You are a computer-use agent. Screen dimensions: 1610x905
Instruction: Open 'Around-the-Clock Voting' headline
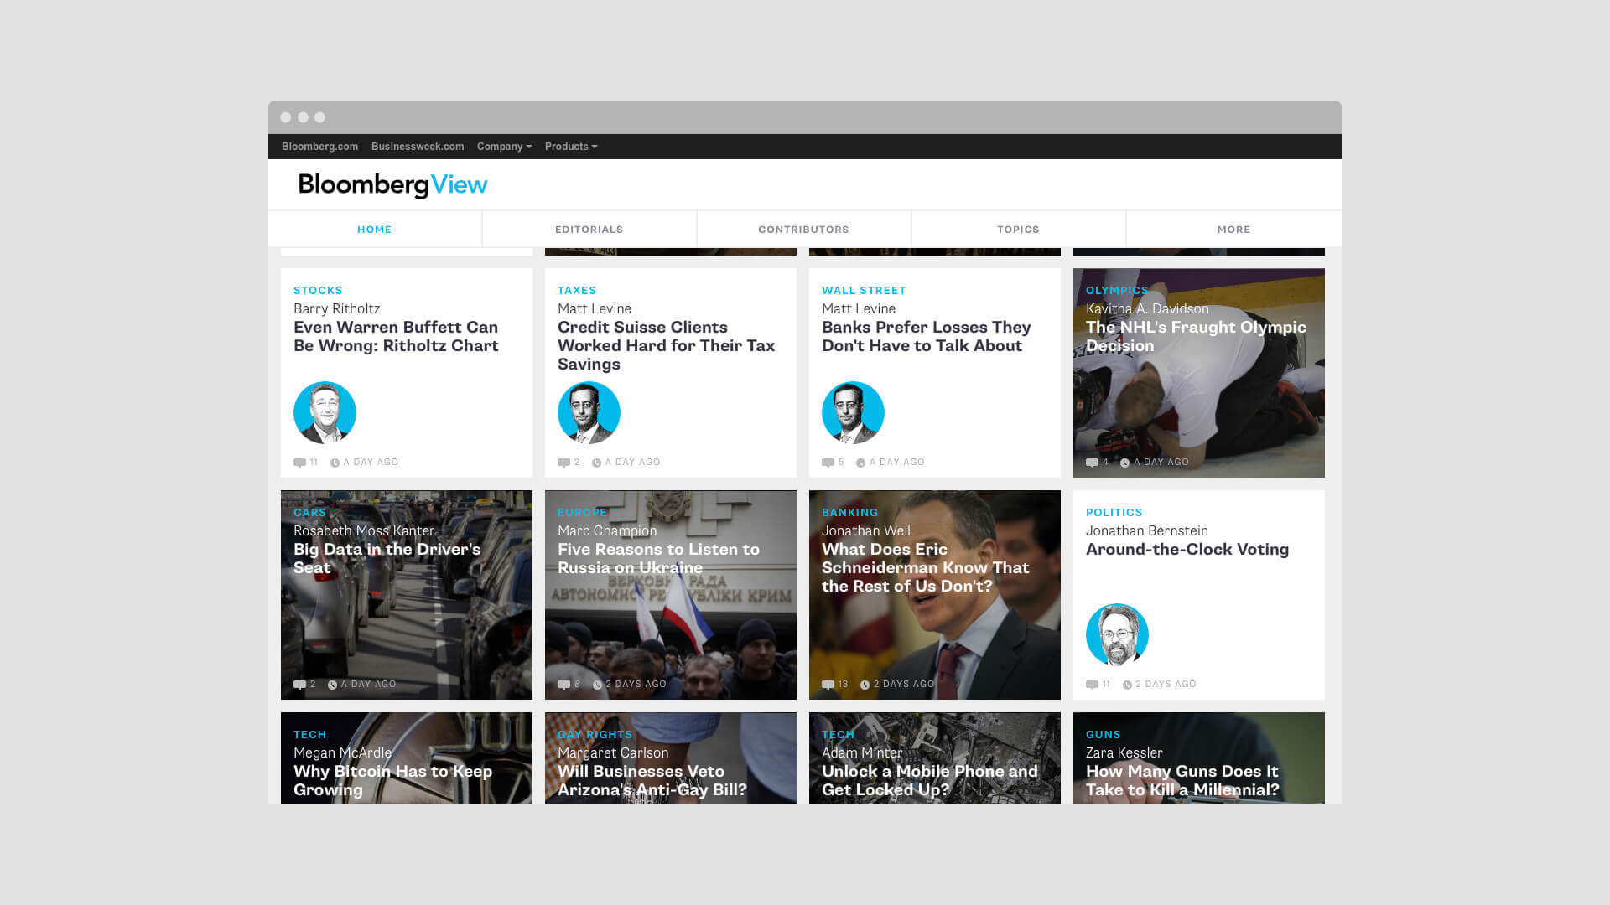[1187, 550]
